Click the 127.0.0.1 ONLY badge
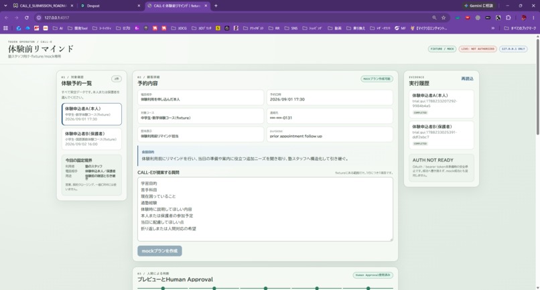The image size is (540, 290). [513, 49]
